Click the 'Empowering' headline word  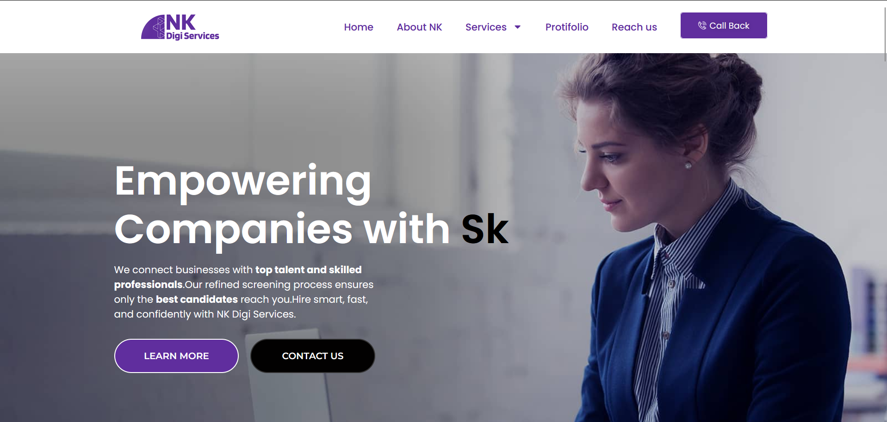coord(243,183)
